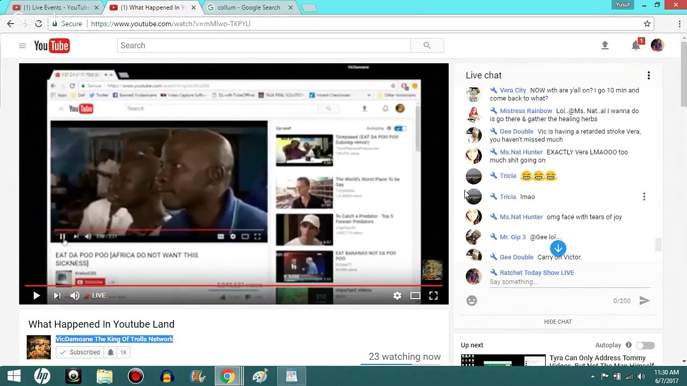687x386 pixels.
Task: Open the options menu for Tricia's lmao message
Action: click(644, 197)
